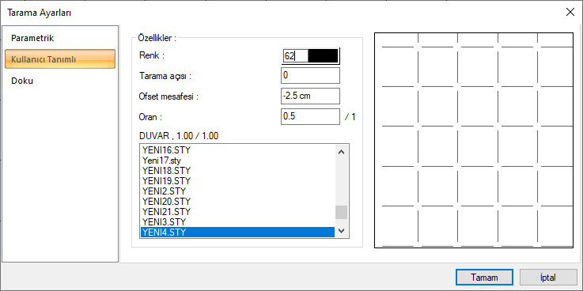Select YENI20.STY list entry

coord(237,202)
